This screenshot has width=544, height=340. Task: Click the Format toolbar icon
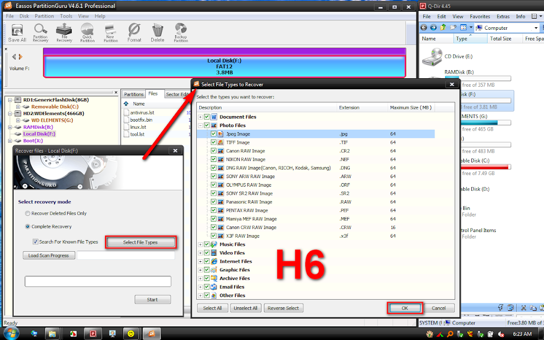[134, 33]
